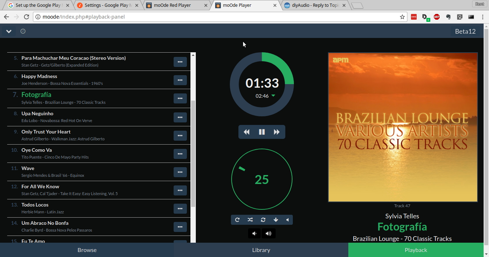Toggle shuffle/random playback
This screenshot has width=489, height=257.
(x=250, y=220)
